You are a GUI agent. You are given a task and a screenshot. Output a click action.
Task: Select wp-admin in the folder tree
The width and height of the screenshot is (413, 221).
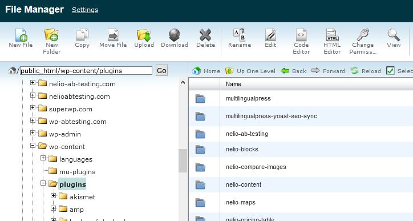click(65, 134)
